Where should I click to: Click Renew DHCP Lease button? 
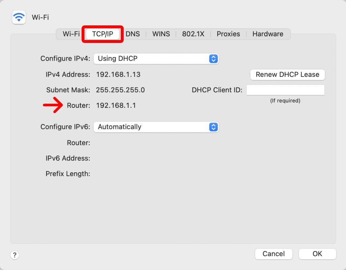tap(287, 75)
